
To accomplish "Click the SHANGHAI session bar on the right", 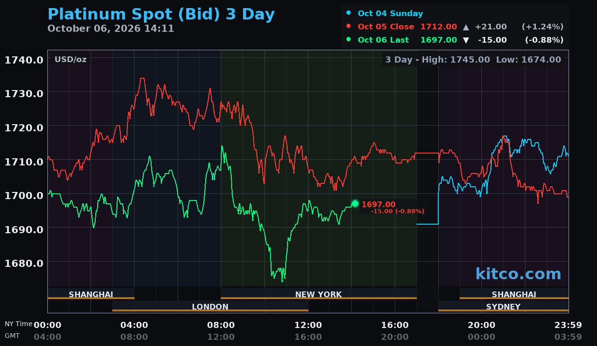I will 514,294.
